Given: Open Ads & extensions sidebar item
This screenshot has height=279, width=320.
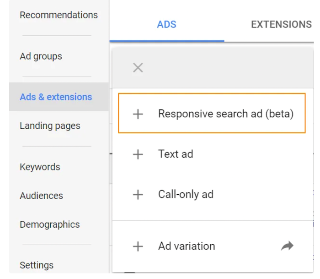Looking at the screenshot, I should pos(56,97).
